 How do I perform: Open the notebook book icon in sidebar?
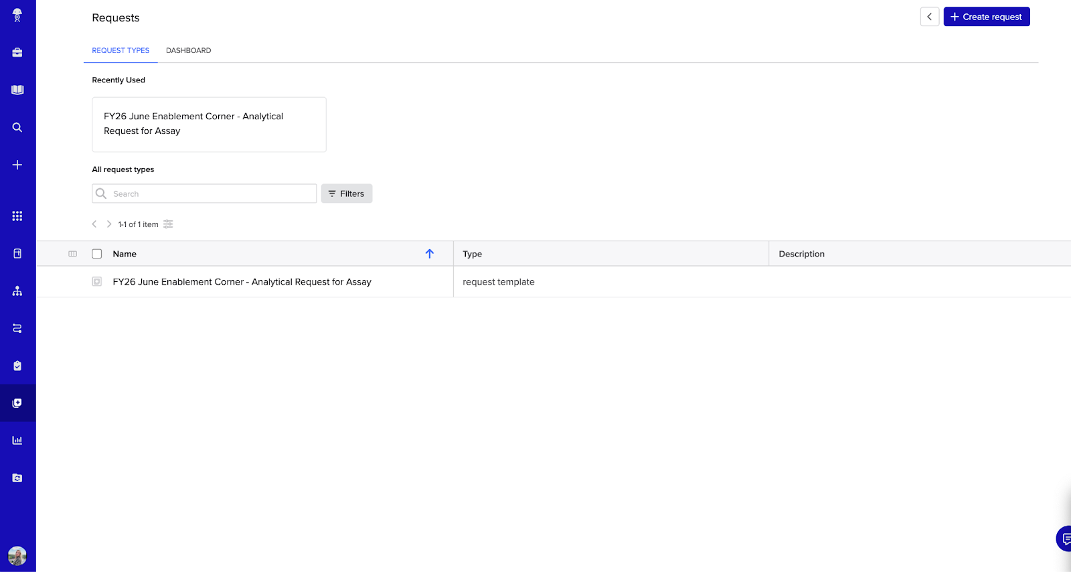pos(17,90)
